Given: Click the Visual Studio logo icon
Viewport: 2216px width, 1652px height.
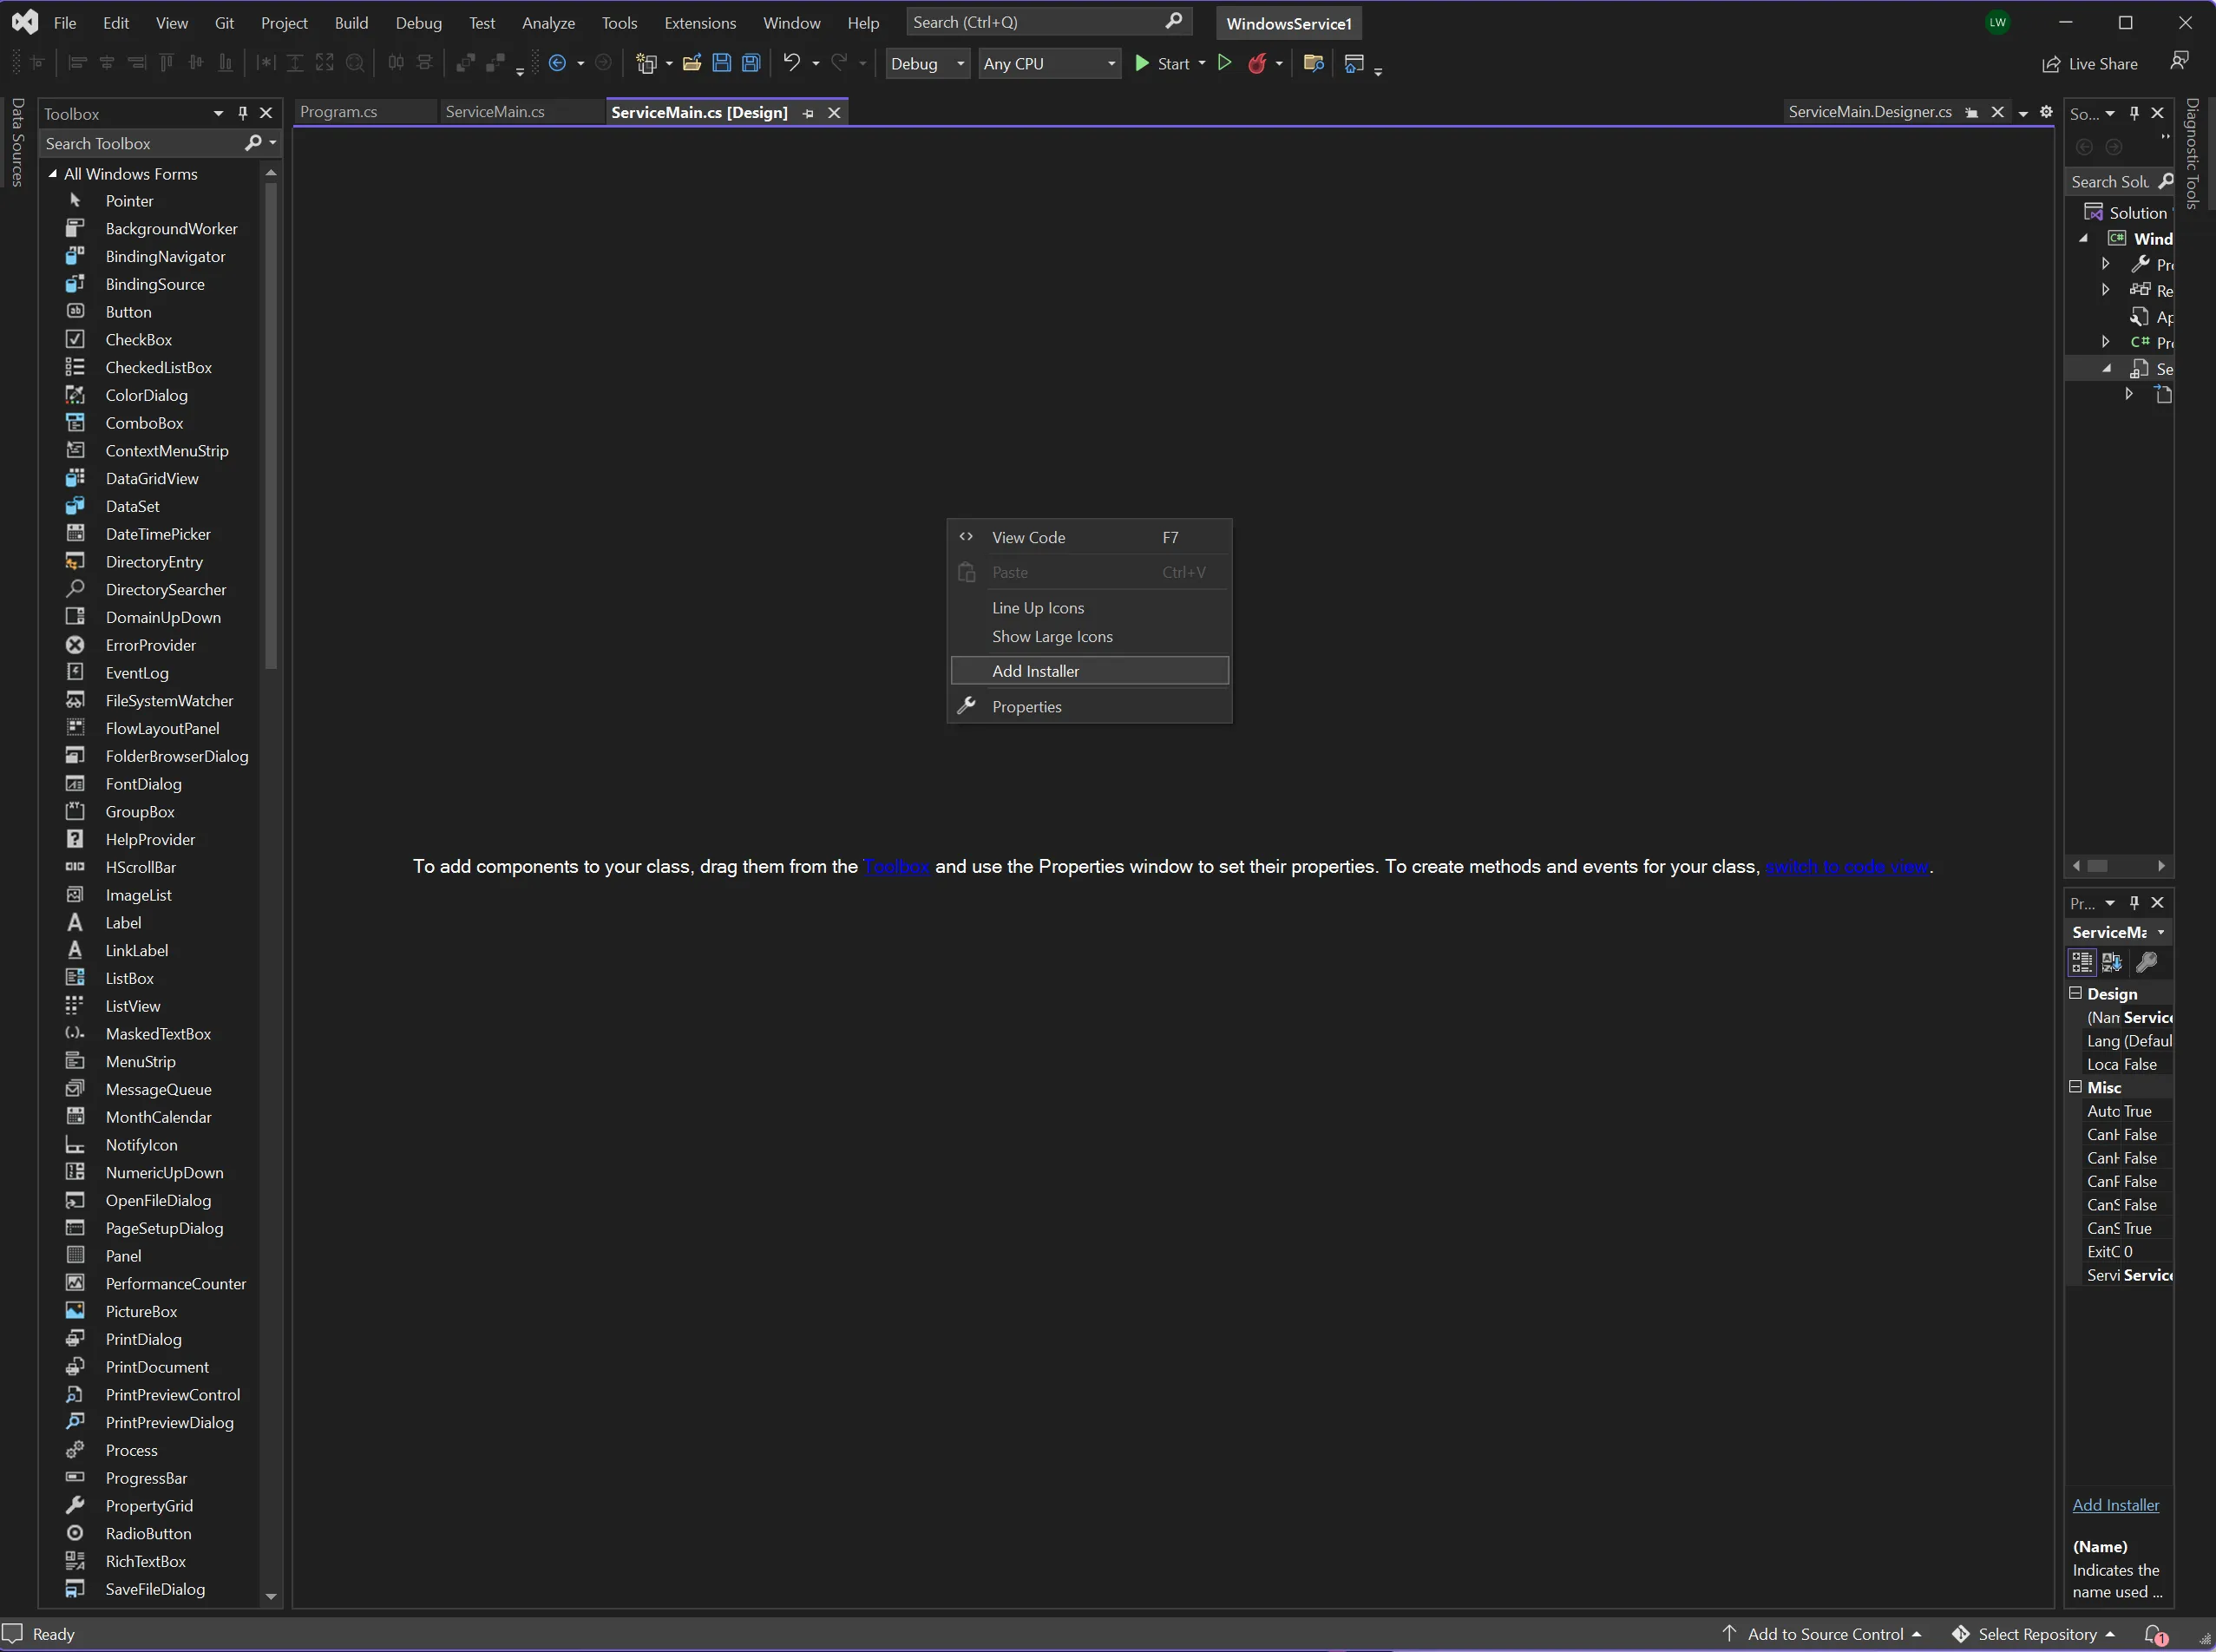Looking at the screenshot, I should click(x=25, y=22).
